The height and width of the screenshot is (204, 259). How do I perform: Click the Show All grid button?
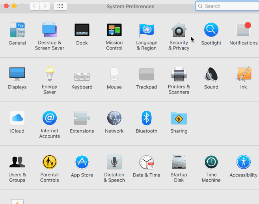click(x=60, y=6)
